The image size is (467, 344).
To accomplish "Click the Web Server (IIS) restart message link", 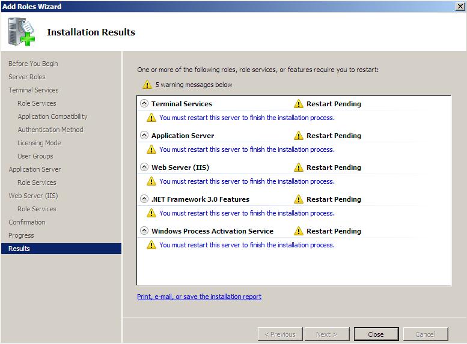I will click(247, 181).
